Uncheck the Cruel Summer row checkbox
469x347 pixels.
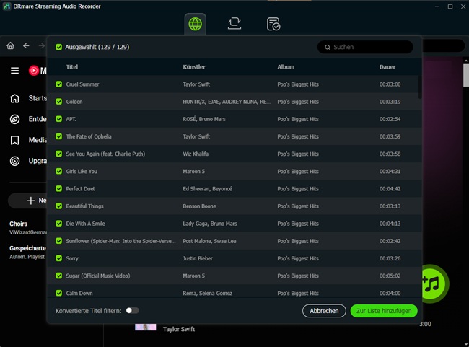tap(59, 84)
